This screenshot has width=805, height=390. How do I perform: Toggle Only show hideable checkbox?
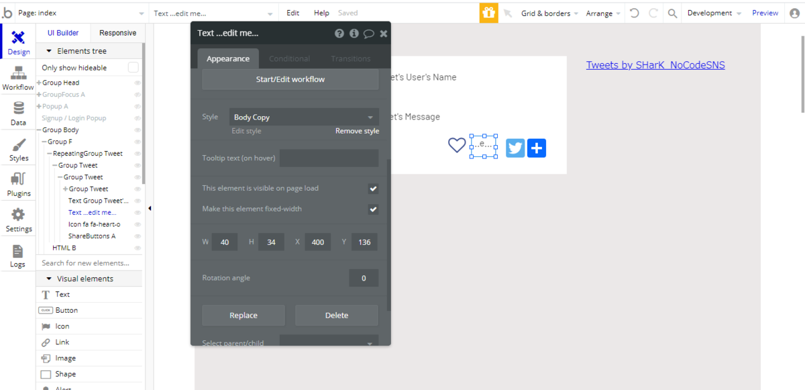pyautogui.click(x=133, y=67)
